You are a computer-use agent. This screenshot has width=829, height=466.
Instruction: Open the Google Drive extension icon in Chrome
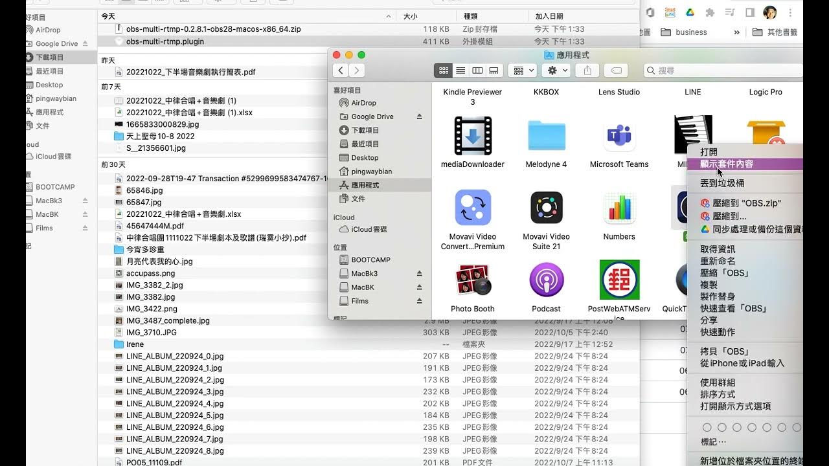[x=690, y=12]
